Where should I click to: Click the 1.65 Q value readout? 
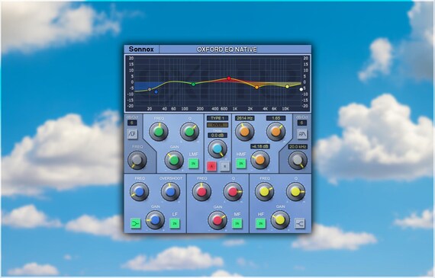pos(276,118)
